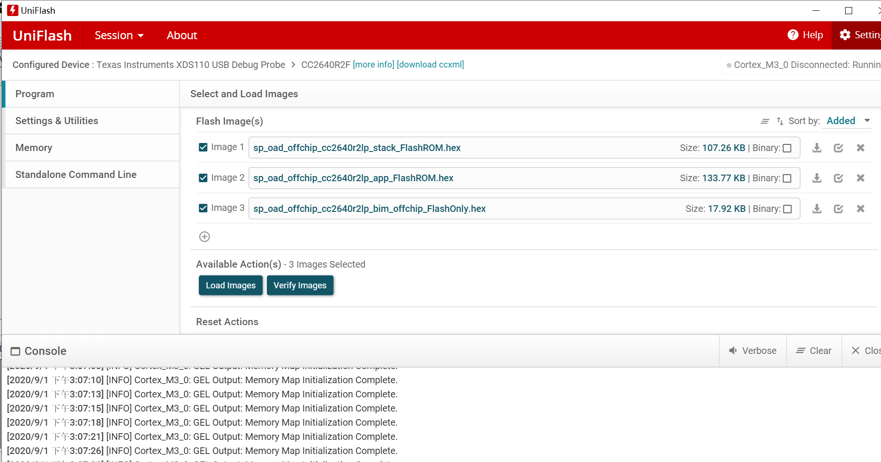This screenshot has width=881, height=462.
Task: Open the Session dropdown menu
Action: [119, 35]
